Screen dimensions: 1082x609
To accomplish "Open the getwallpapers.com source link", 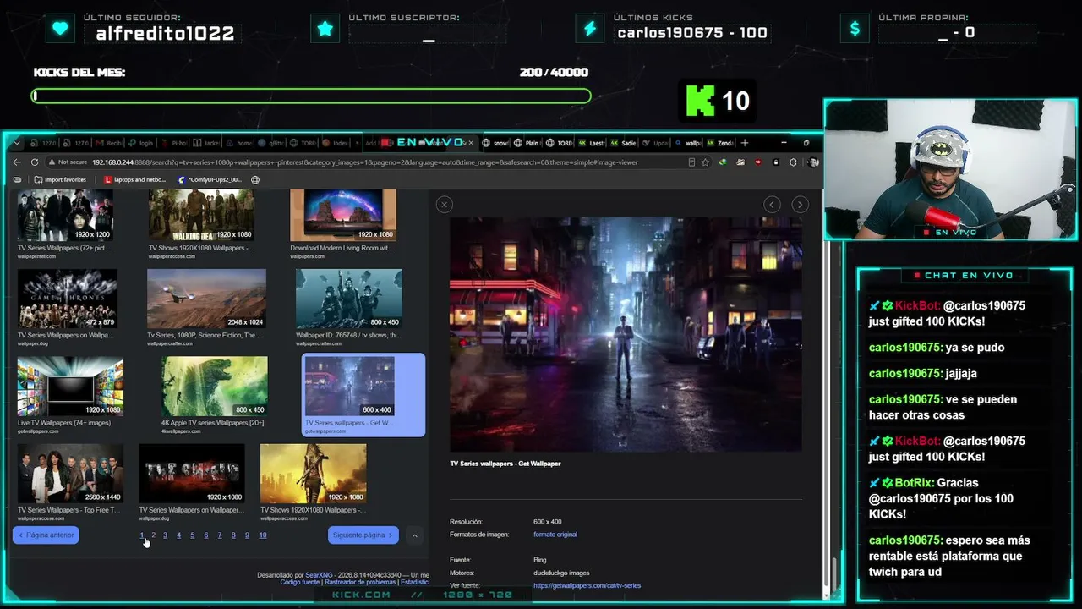I will (587, 585).
